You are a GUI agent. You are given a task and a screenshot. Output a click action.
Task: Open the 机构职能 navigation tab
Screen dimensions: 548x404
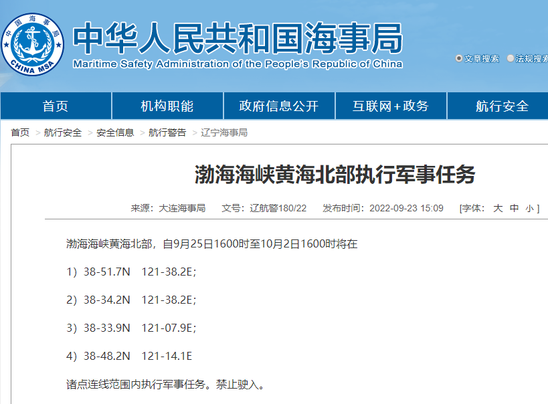click(167, 106)
